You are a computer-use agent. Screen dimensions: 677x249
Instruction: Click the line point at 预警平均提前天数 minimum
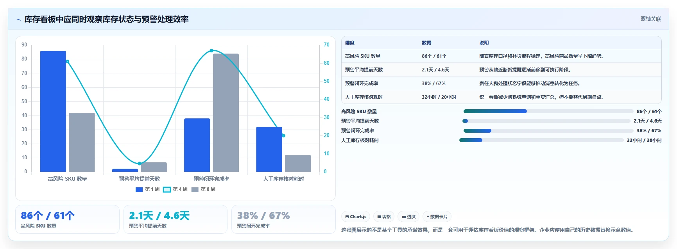click(140, 164)
